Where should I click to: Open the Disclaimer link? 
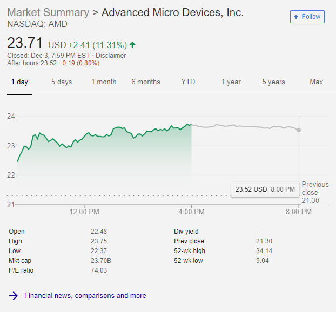point(111,56)
